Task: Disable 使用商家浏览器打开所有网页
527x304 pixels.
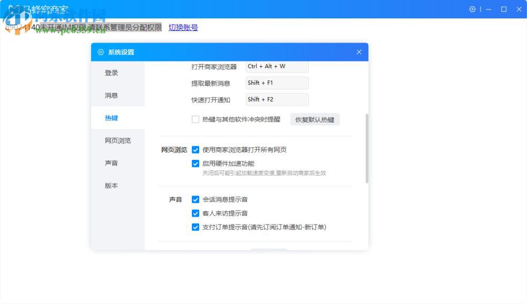Action: click(x=197, y=149)
